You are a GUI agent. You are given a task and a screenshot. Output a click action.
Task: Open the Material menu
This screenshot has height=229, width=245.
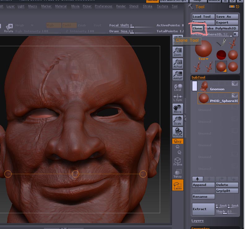(x=61, y=6)
